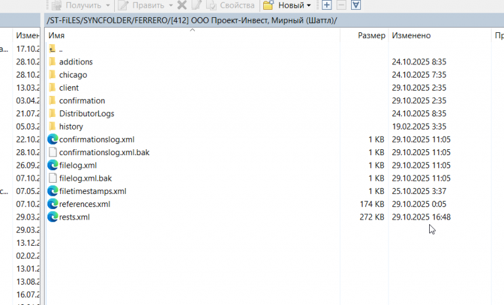Image resolution: width=504 pixels, height=305 pixels.
Task: Click the plus select-files icon
Action: tap(327, 5)
